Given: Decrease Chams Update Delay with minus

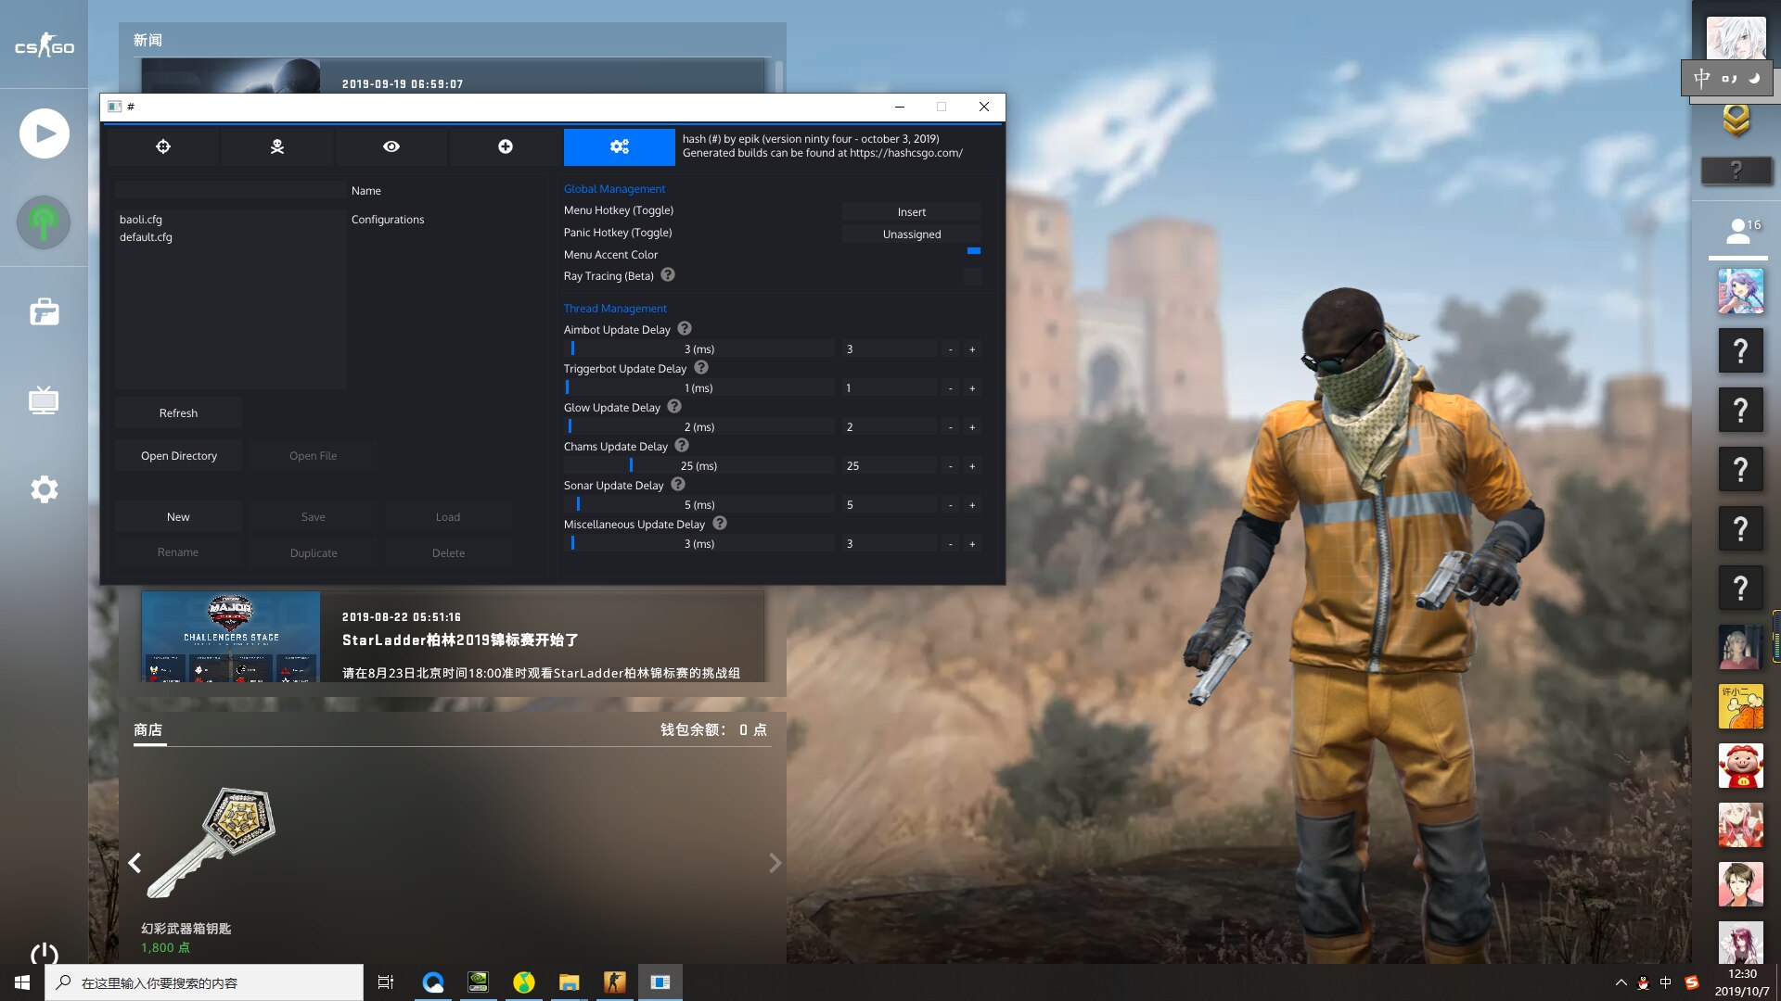Looking at the screenshot, I should tap(950, 466).
